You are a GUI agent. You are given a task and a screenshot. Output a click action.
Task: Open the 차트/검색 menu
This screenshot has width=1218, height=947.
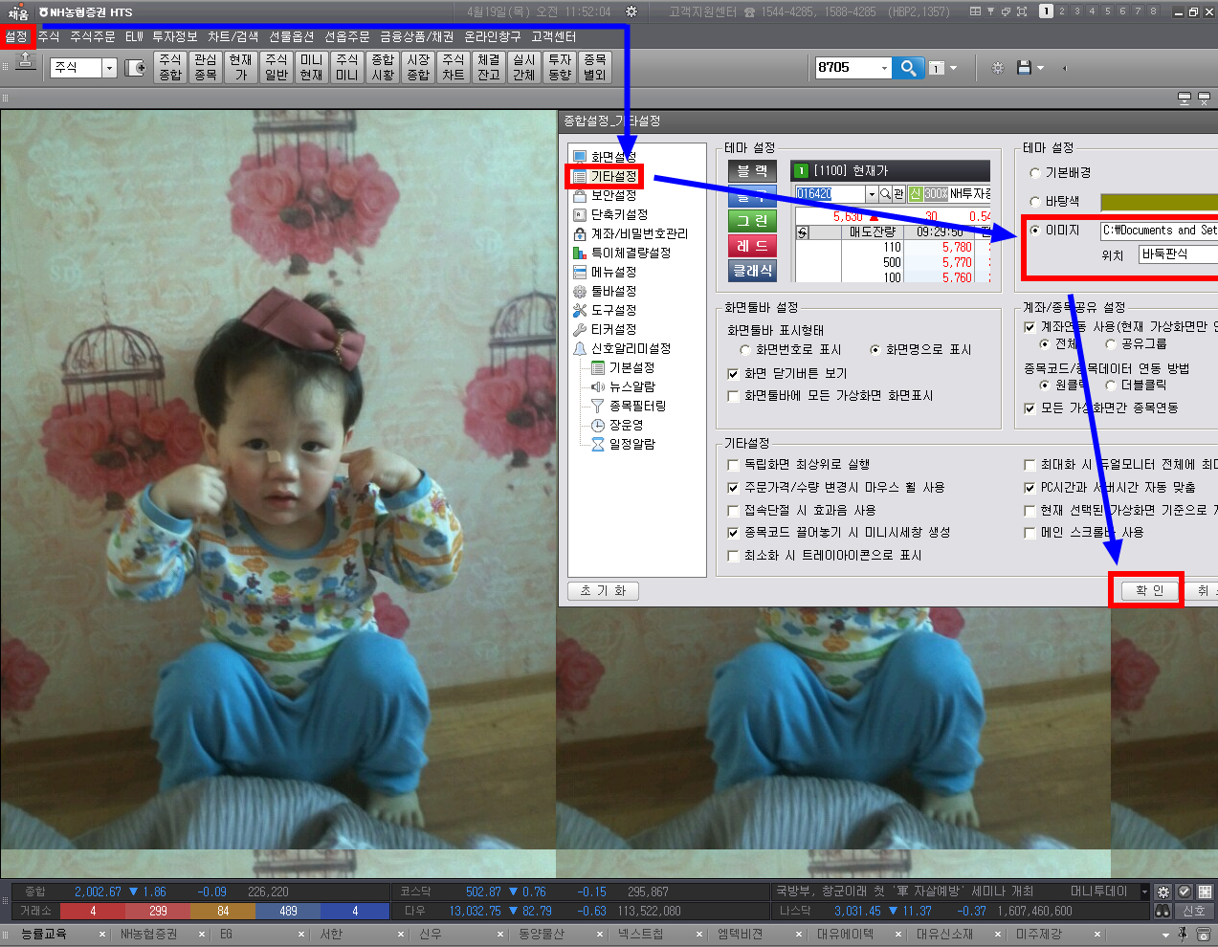pos(233,36)
